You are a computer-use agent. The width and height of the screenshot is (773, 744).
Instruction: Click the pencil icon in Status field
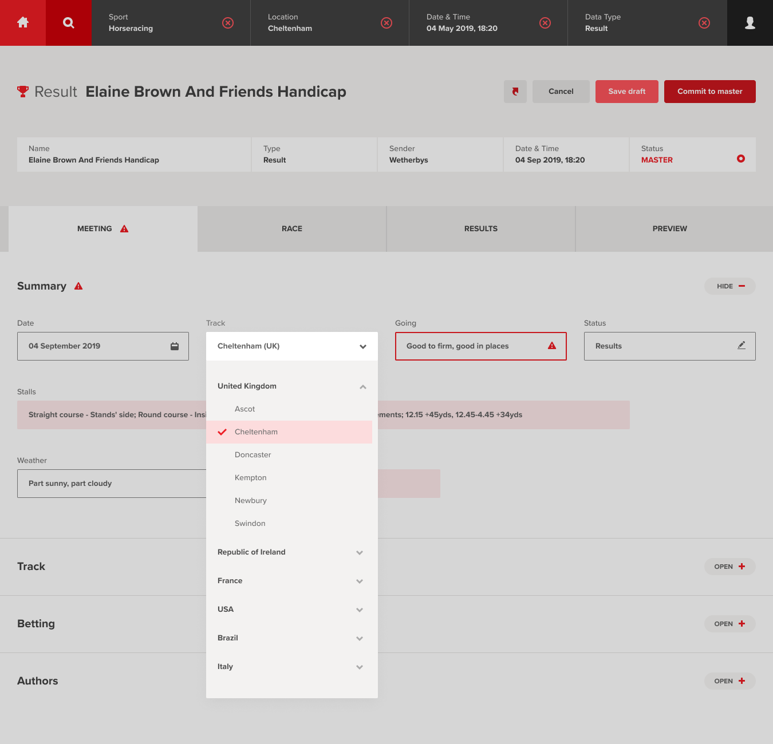(x=742, y=345)
